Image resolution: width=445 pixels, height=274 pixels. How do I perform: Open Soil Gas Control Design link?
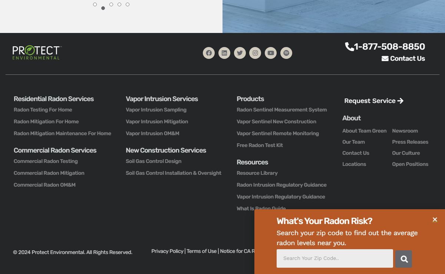click(x=154, y=161)
